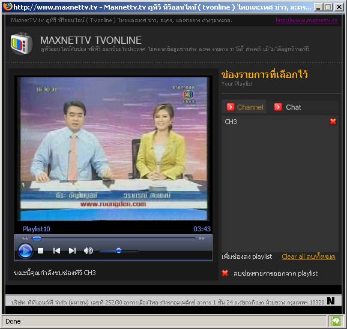Screen dimensions: 347x329
Task: Adjust the volume slider knob
Action: pos(119,250)
